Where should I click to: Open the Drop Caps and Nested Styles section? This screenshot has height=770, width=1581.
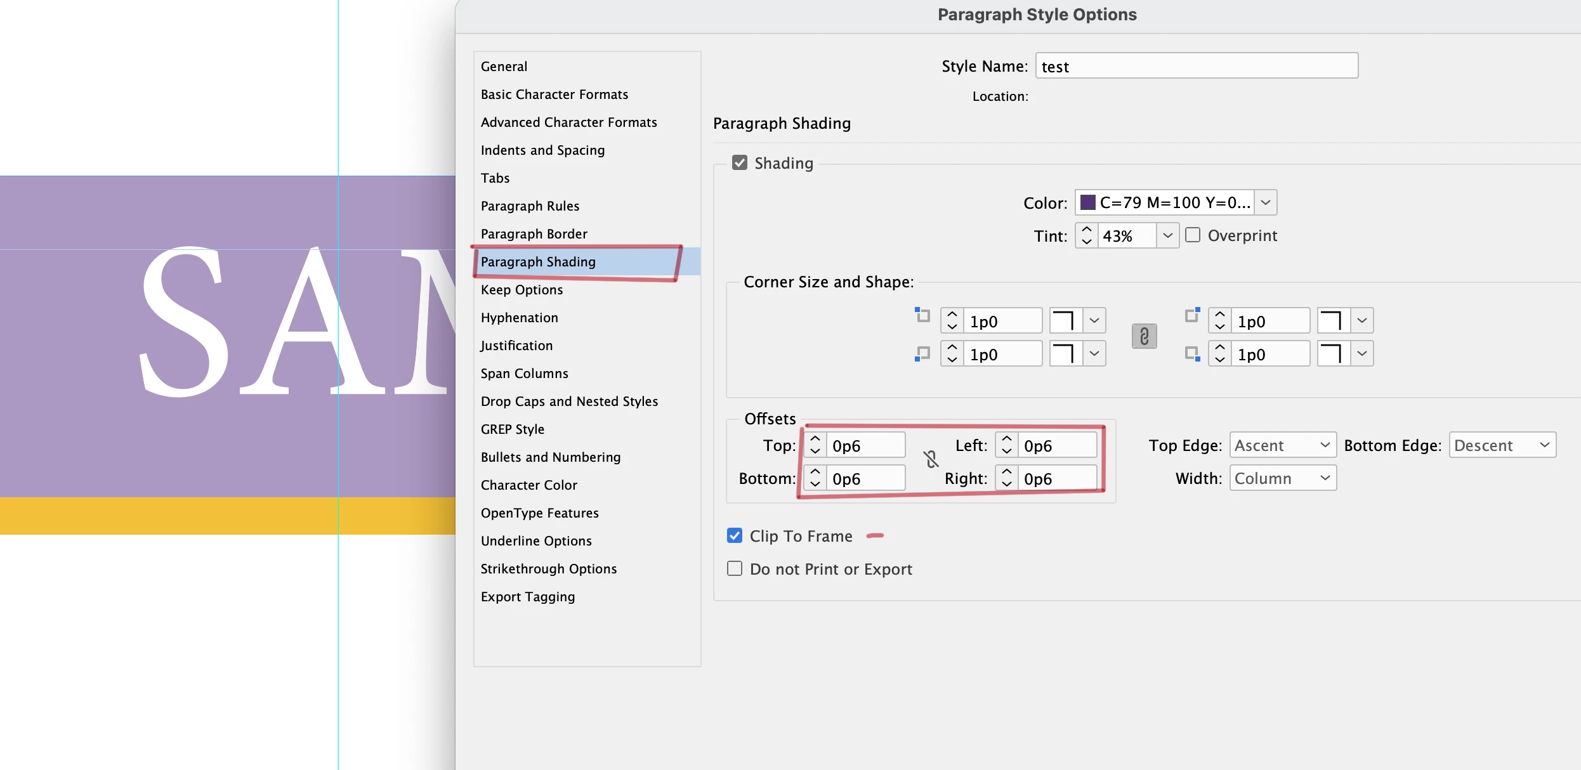point(569,401)
